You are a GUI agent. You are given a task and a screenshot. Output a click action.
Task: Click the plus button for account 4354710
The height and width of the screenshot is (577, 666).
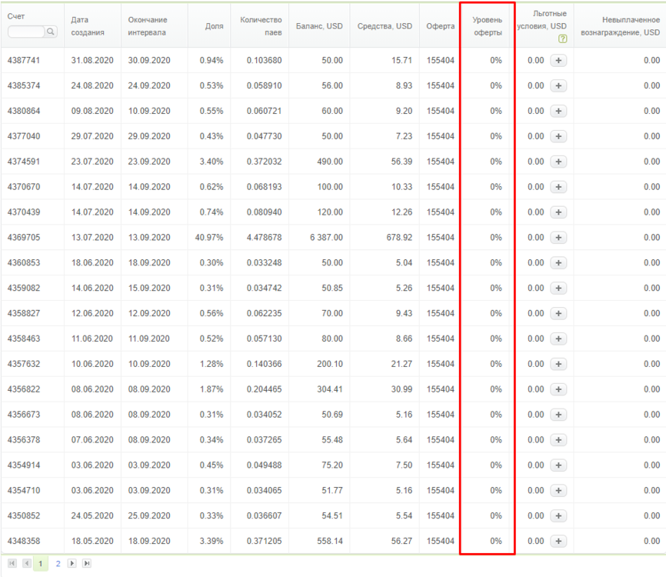[x=558, y=490]
